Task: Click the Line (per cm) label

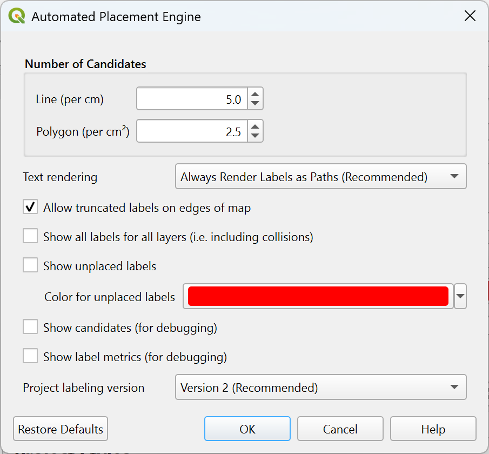Action: (x=70, y=99)
